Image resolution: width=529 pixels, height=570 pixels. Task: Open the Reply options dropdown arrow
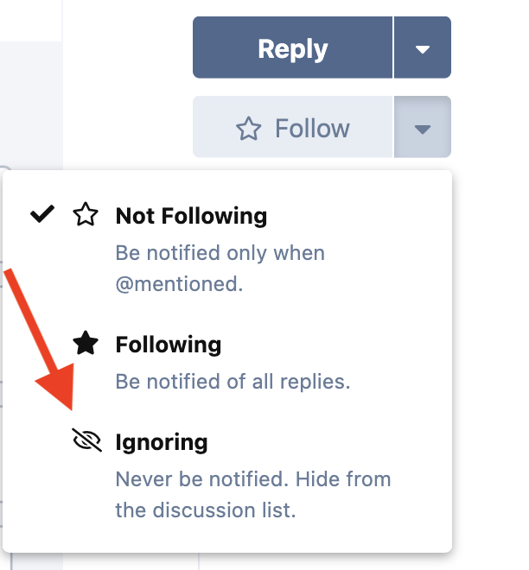[x=423, y=47]
